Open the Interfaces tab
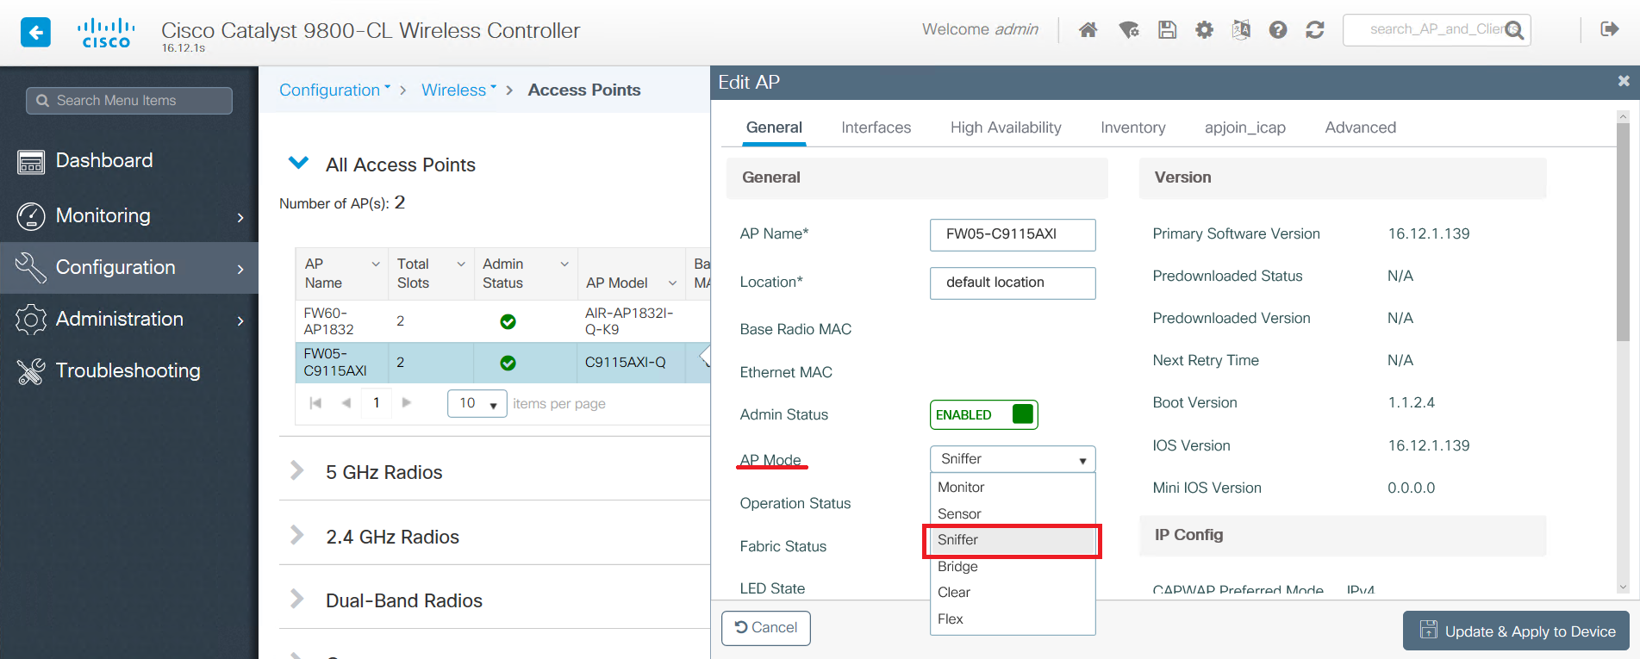Screen dimensions: 1640x659 pyautogui.click(x=876, y=127)
